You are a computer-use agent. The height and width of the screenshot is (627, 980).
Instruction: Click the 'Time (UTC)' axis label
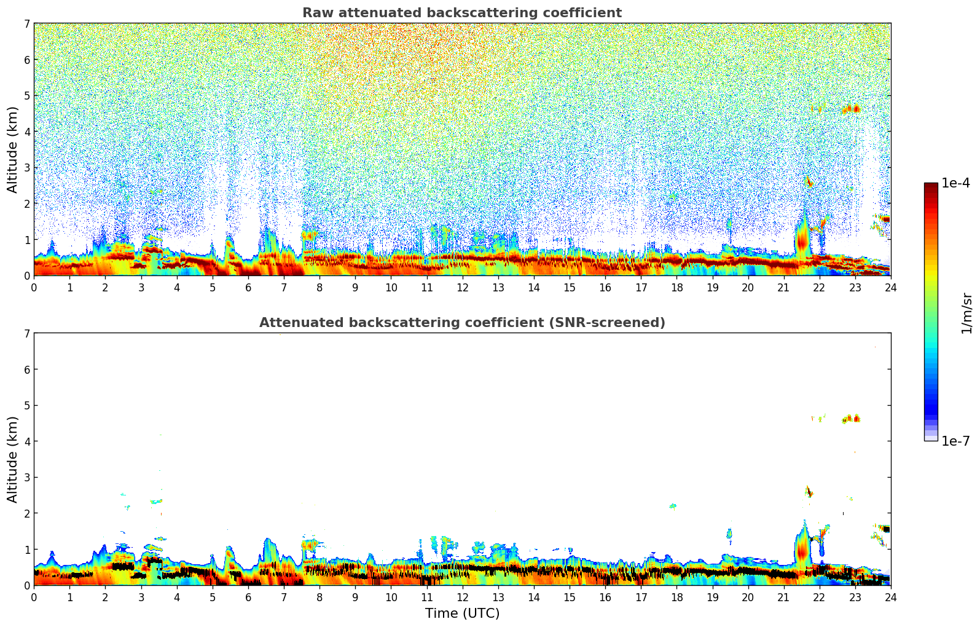(x=462, y=613)
